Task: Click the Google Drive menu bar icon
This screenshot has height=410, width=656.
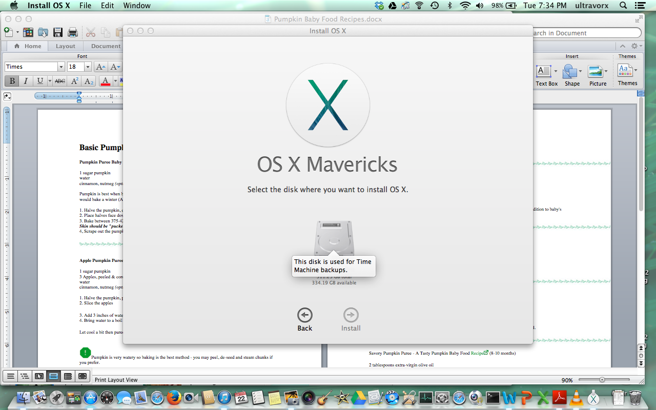Action: tap(393, 6)
